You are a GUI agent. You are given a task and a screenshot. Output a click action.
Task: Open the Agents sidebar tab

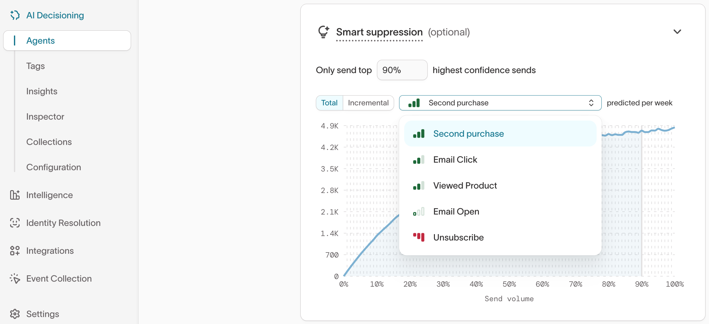tap(41, 40)
